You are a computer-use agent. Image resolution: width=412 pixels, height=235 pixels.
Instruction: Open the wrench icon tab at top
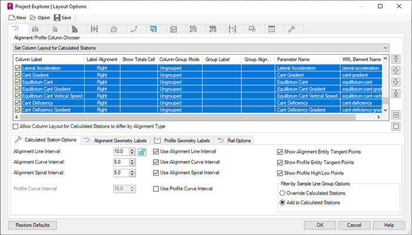(293, 28)
